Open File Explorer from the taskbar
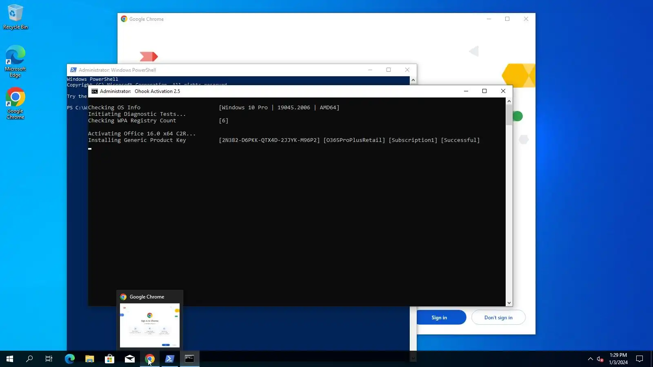Image resolution: width=653 pixels, height=367 pixels. tap(90, 359)
